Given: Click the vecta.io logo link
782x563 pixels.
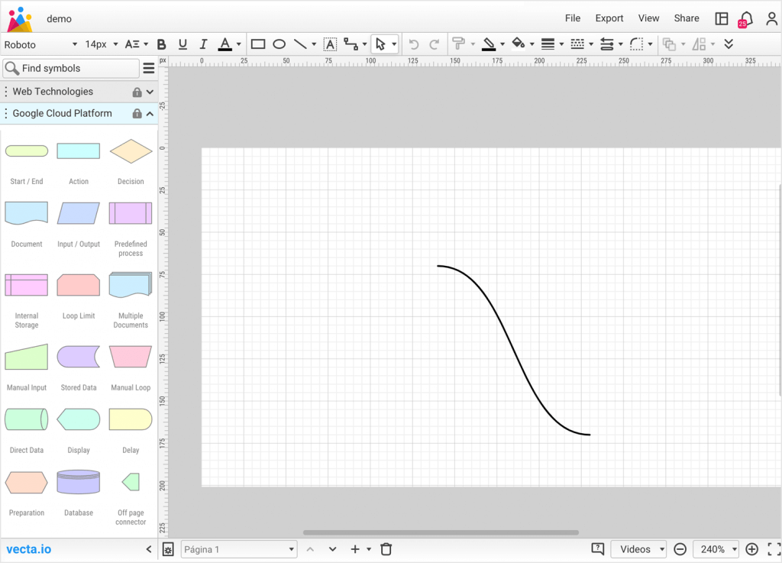Looking at the screenshot, I should [28, 548].
